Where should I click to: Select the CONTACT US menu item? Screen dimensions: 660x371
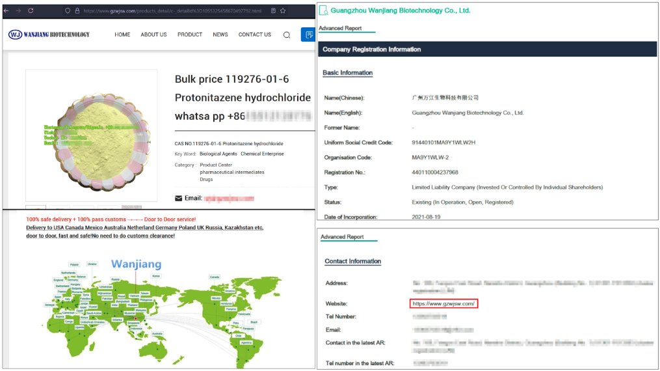[x=255, y=34]
